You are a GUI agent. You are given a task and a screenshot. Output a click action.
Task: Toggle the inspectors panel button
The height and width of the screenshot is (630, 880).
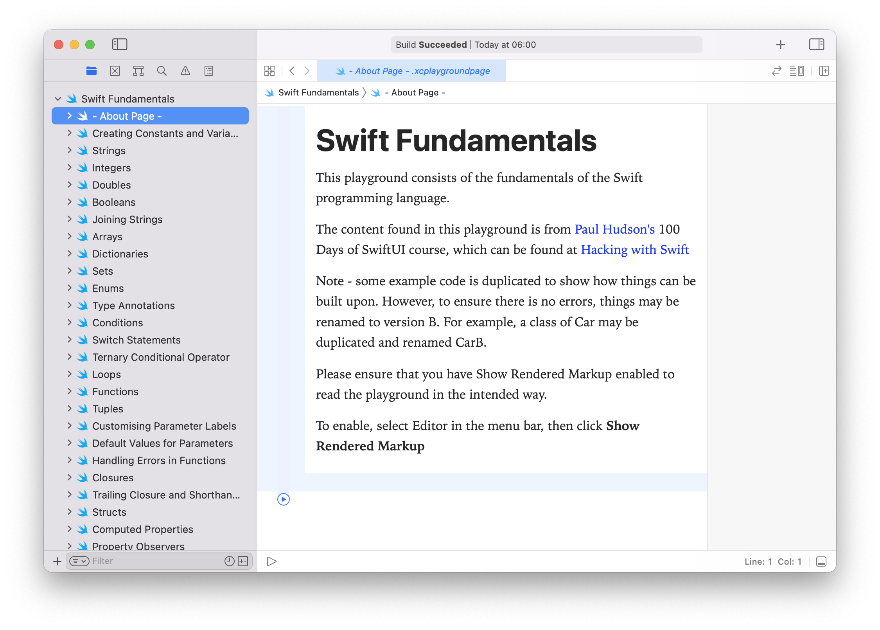click(817, 44)
